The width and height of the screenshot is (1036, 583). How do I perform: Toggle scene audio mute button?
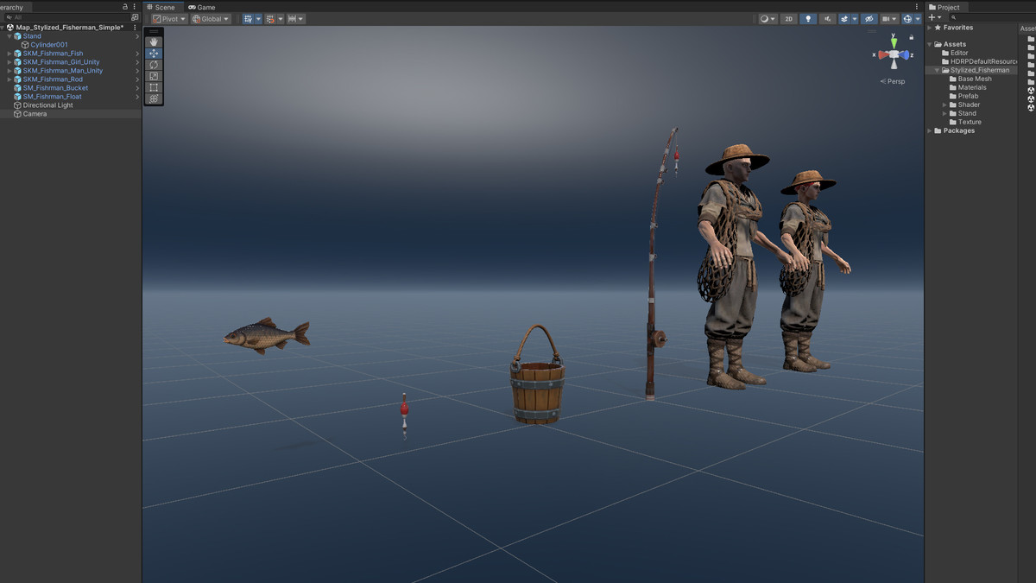tap(828, 18)
